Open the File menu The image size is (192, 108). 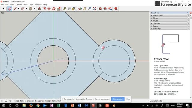coord(2,5)
